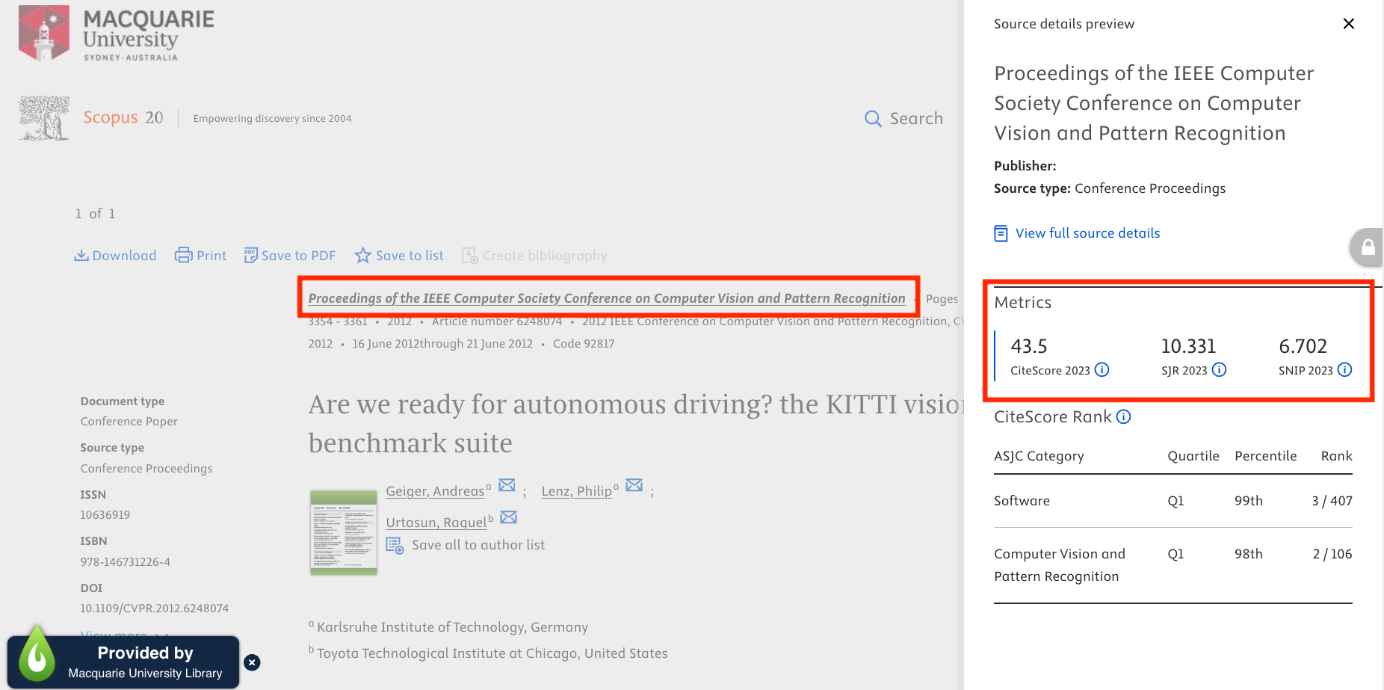
Task: Click the article first-page thumbnail
Action: pyautogui.click(x=343, y=532)
